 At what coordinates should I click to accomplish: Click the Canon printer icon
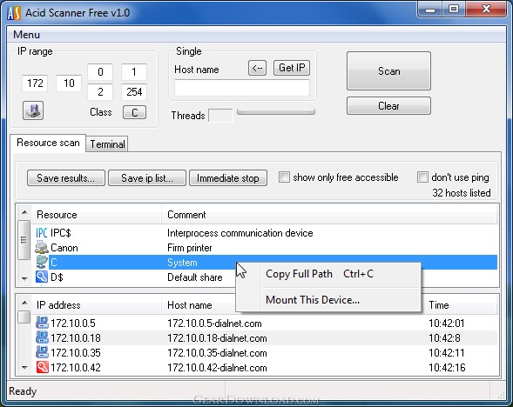42,248
